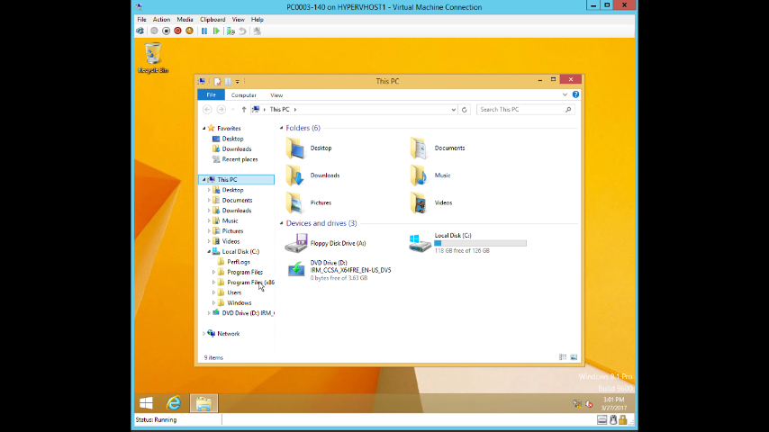Click the Windows Start button
The width and height of the screenshot is (769, 432).
click(145, 403)
